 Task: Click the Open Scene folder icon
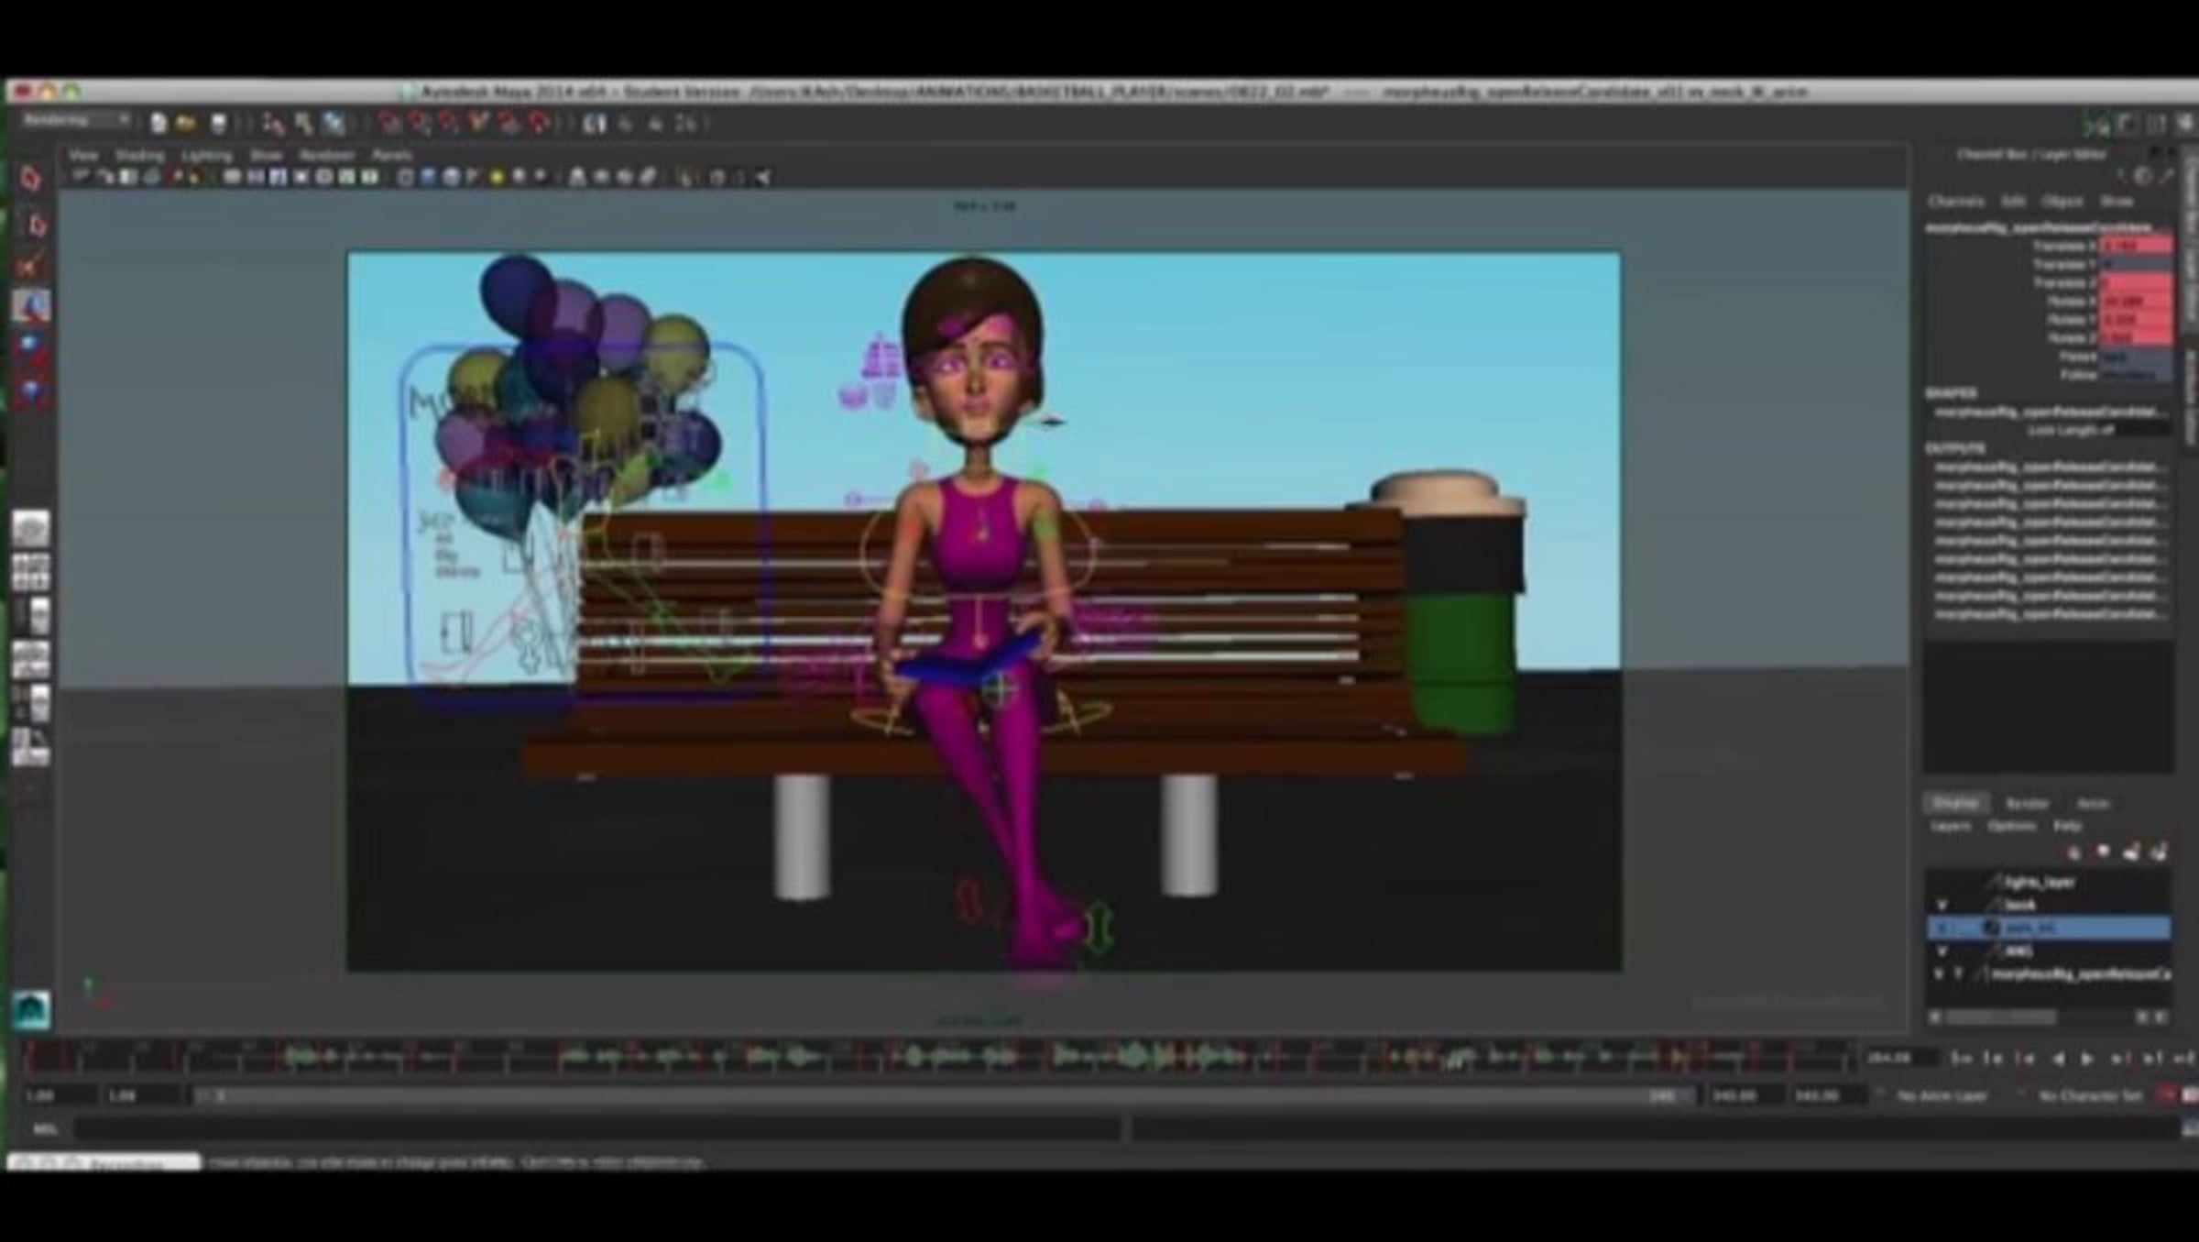[x=187, y=123]
